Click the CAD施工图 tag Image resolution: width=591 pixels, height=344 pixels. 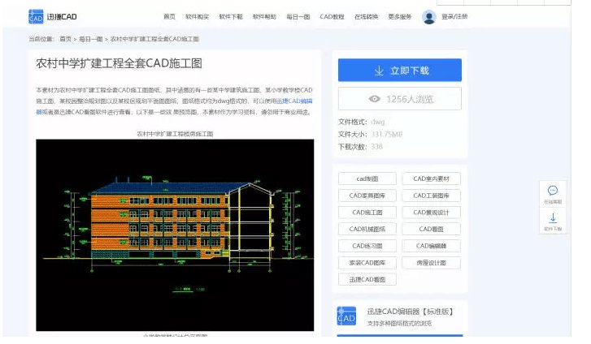[x=367, y=213]
